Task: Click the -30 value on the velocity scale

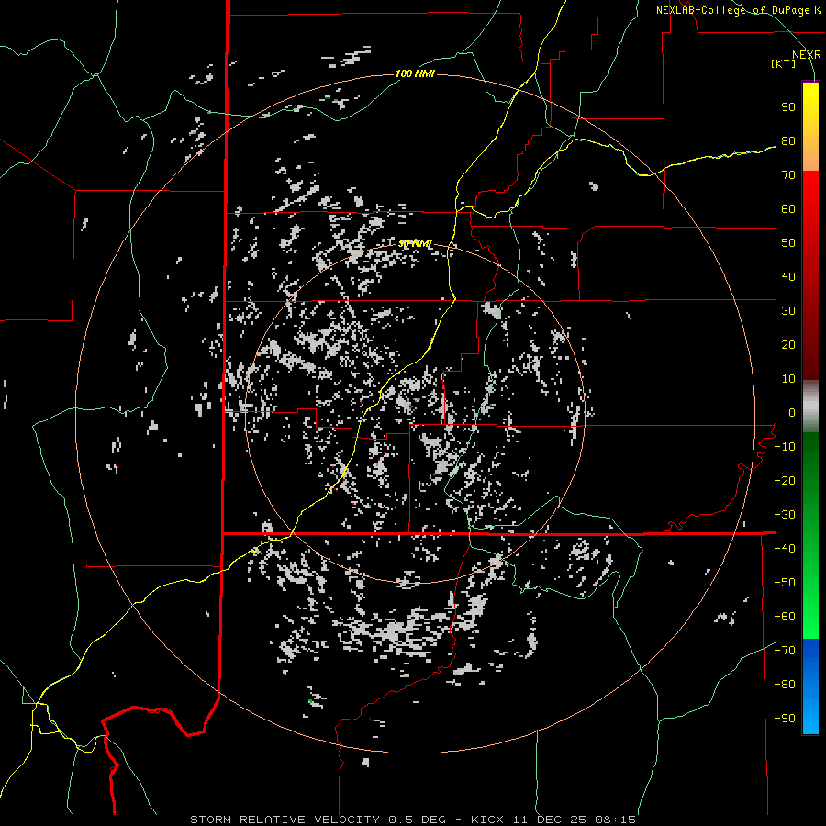Action: coord(785,515)
